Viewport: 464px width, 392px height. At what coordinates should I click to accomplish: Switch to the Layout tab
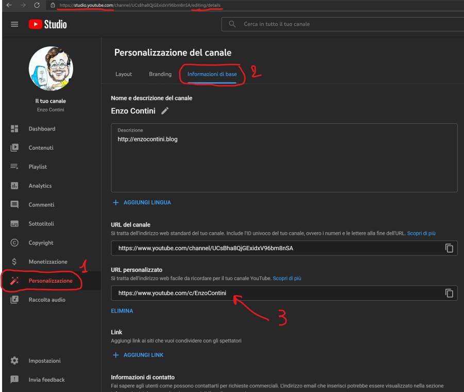[124, 74]
